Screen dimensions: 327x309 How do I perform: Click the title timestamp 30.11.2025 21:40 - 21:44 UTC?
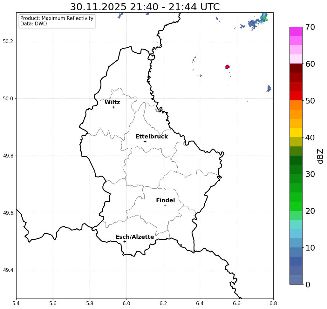(x=145, y=7)
